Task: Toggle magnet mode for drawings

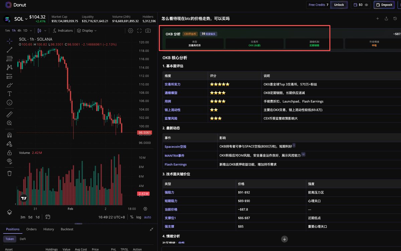Action: [9, 135]
